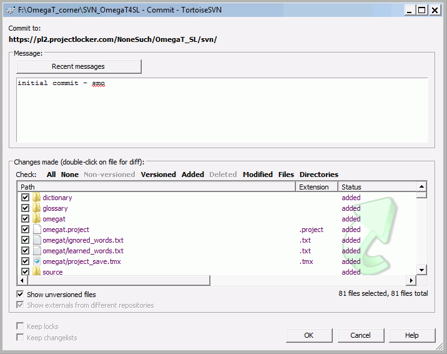Click the None check link
This screenshot has width=447, height=354.
[x=69, y=174]
